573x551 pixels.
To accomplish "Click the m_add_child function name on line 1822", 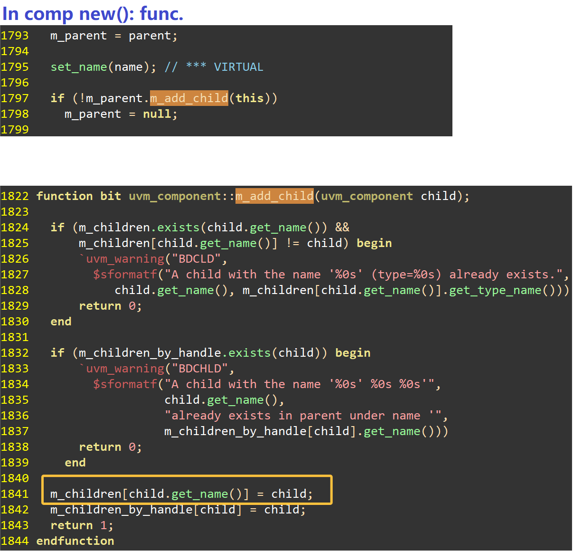I will 274,196.
